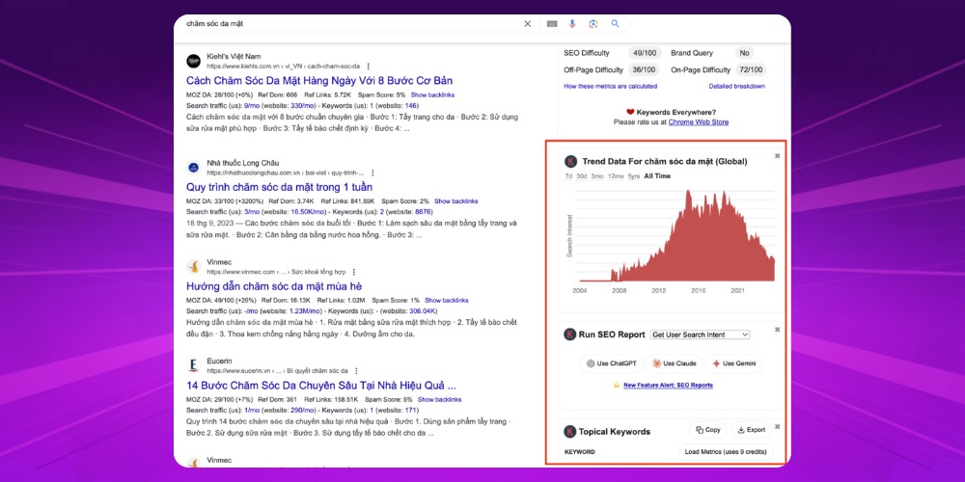Click the Use Gemini button
This screenshot has height=482, width=965.
tap(734, 363)
